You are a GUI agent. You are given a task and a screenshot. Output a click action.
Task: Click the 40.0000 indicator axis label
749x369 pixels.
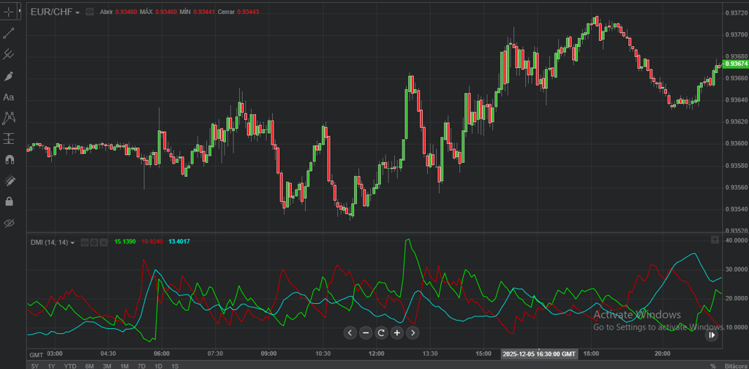click(x=736, y=240)
